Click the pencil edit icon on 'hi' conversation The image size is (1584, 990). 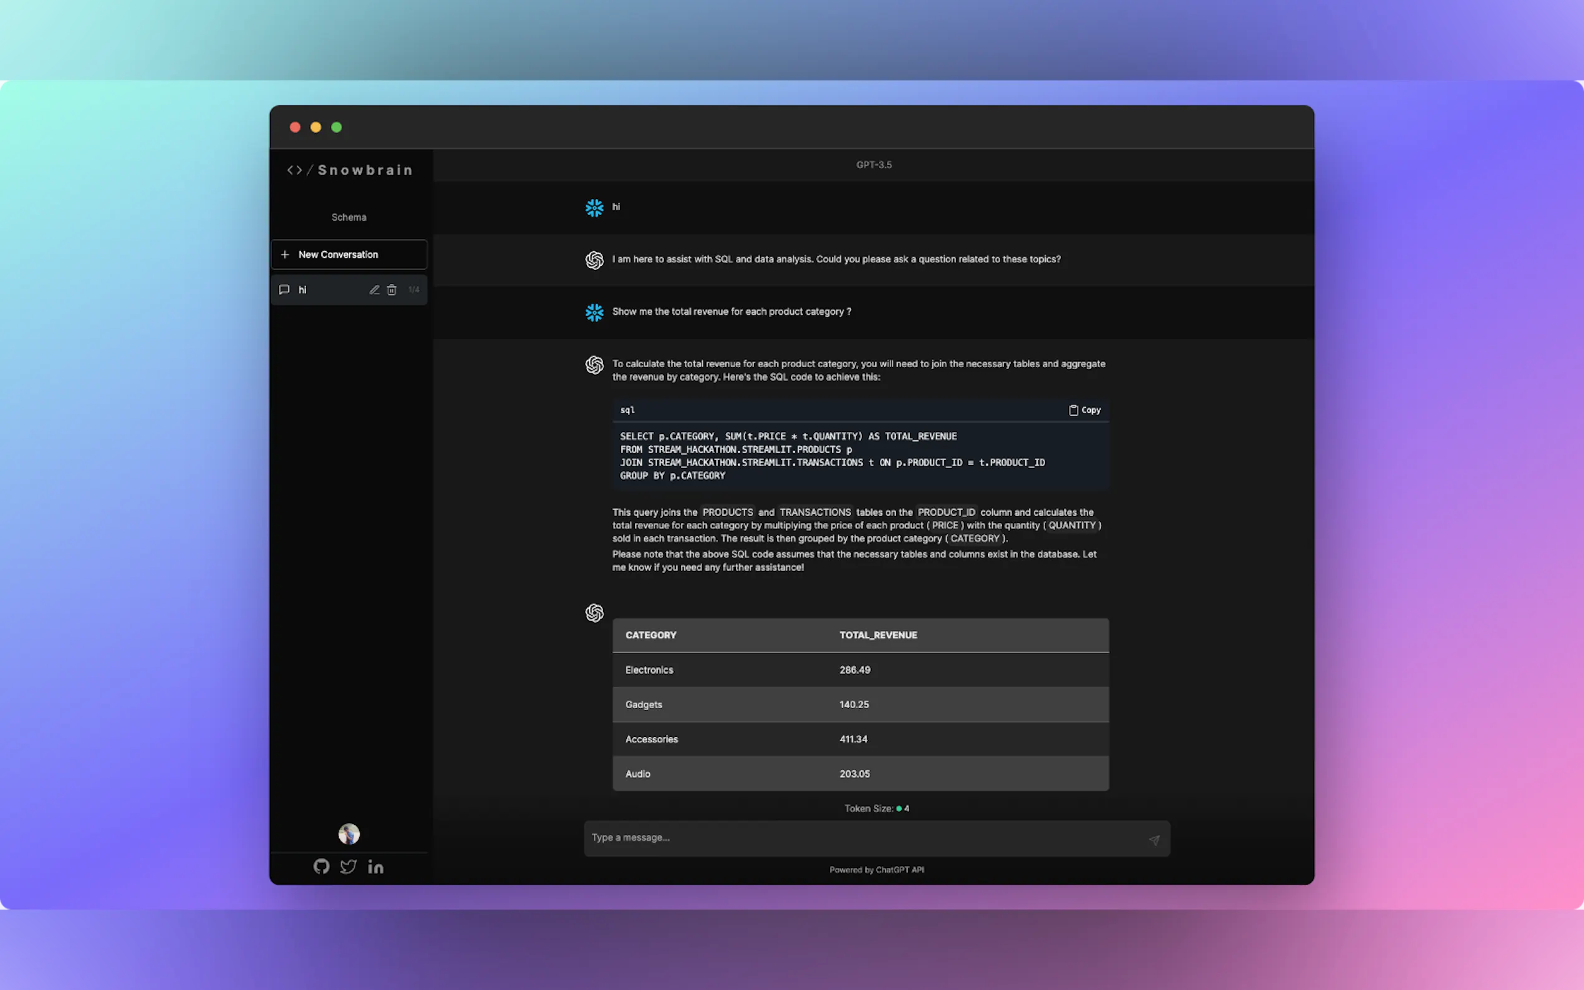(x=374, y=289)
